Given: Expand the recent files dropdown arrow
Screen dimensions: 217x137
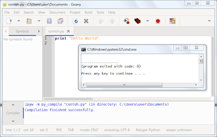Looking at the screenshot, I should click(39, 21).
